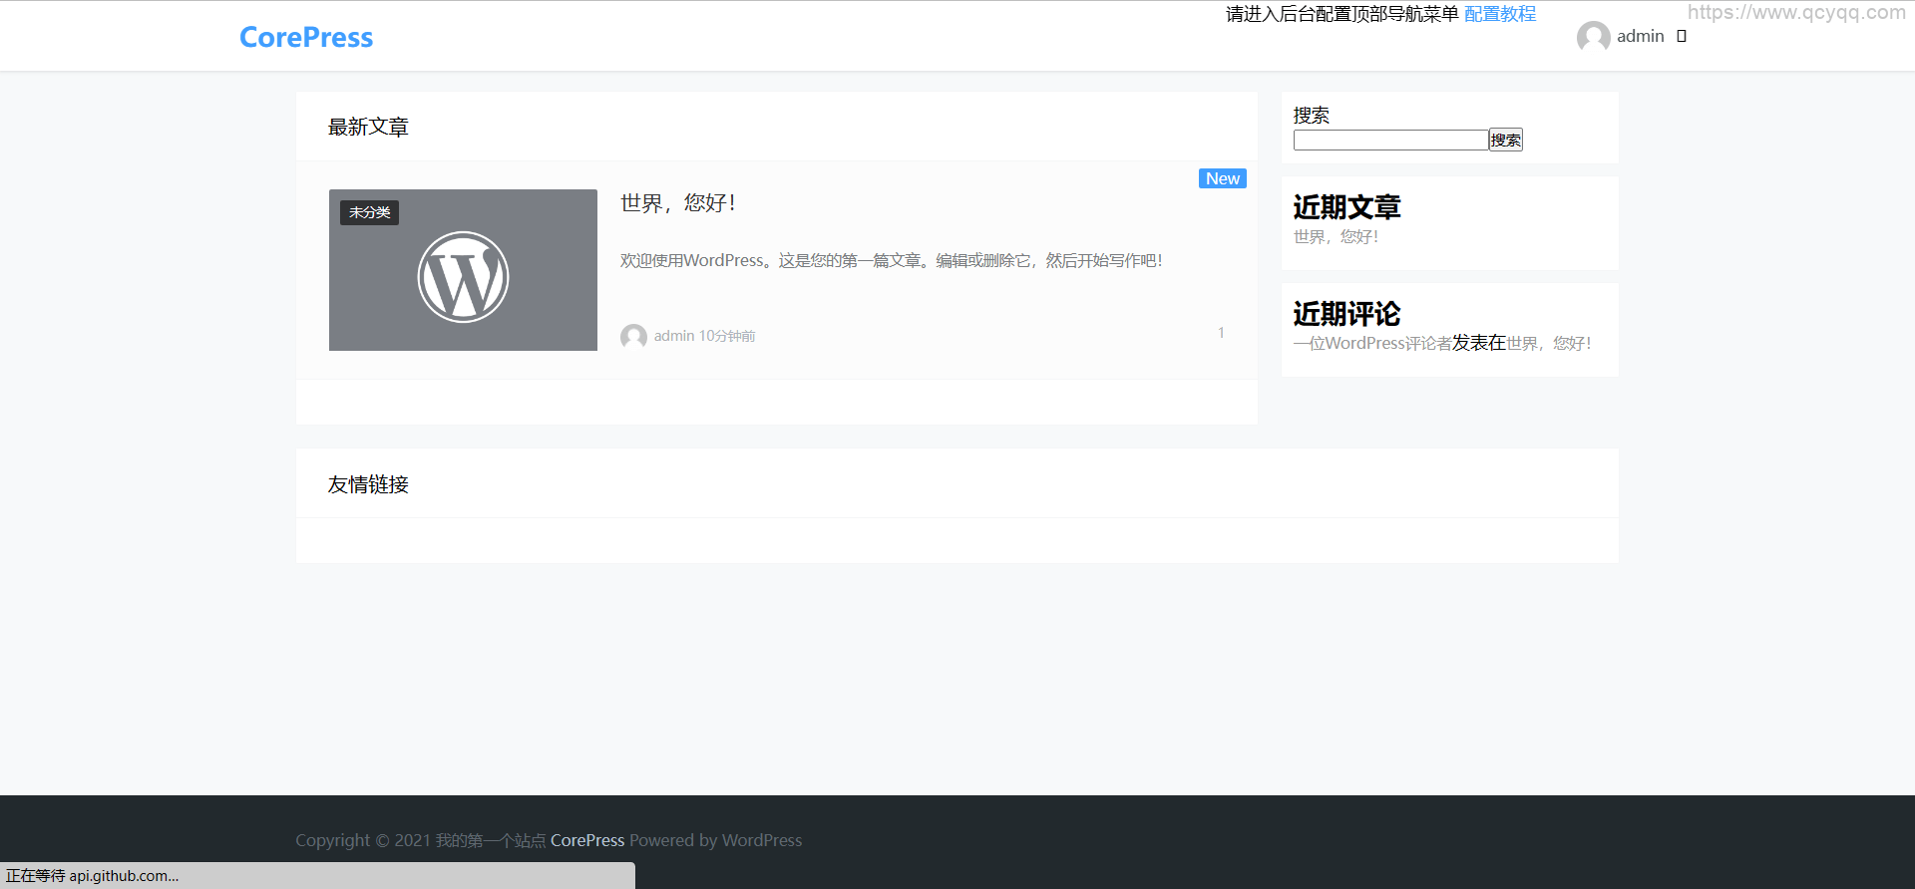Open 世界，您好! link in 近期评论
This screenshot has width=1915, height=889.
coord(1548,344)
